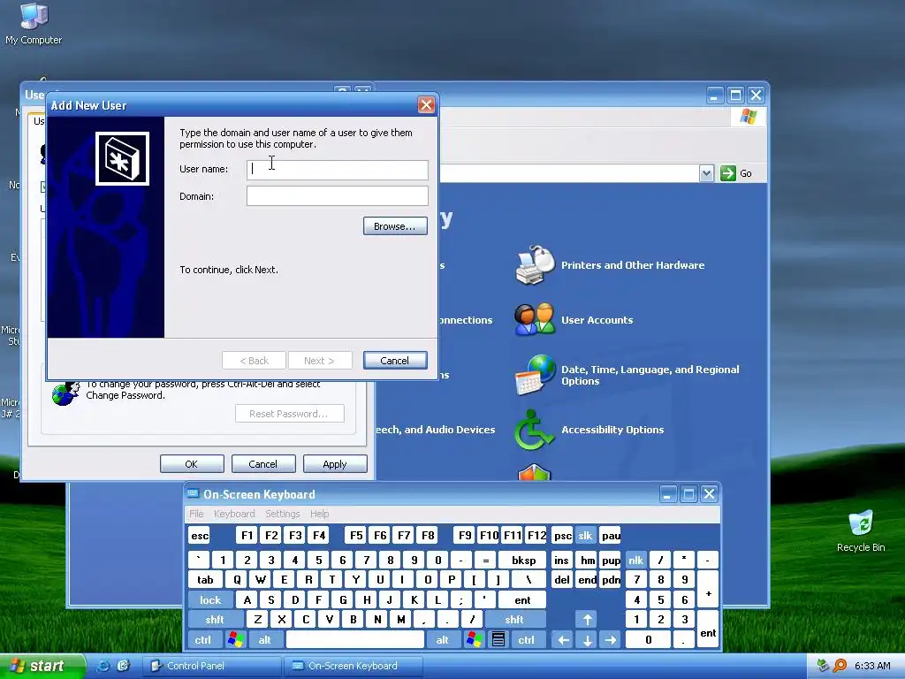This screenshot has height=679, width=905.
Task: Click right Windows key on On-Screen Keyboard
Action: (x=474, y=640)
